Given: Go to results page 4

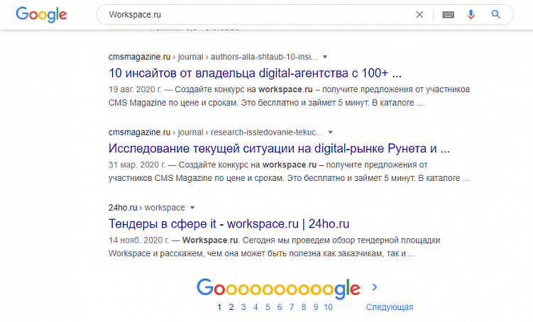Looking at the screenshot, I should 255,307.
